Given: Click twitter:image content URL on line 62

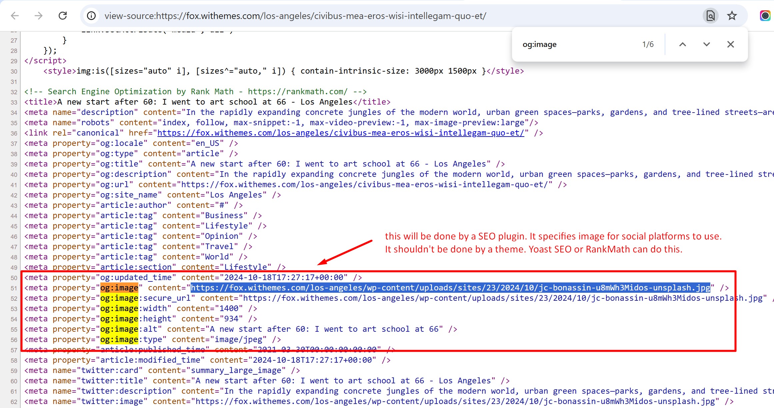Looking at the screenshot, I should pos(455,401).
